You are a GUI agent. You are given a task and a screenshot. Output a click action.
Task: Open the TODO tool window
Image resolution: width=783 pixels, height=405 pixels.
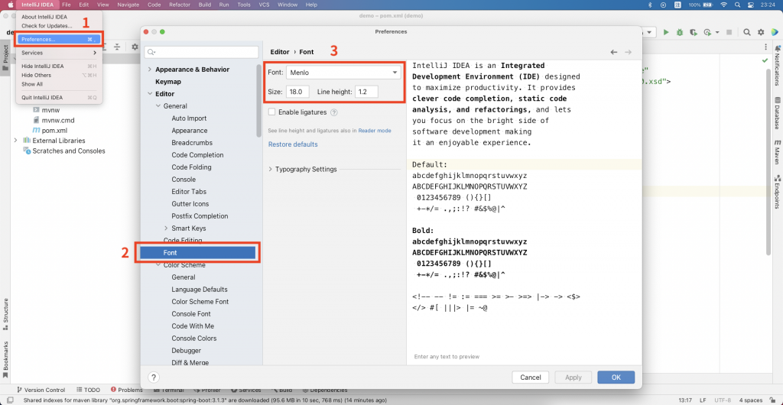[x=89, y=390]
